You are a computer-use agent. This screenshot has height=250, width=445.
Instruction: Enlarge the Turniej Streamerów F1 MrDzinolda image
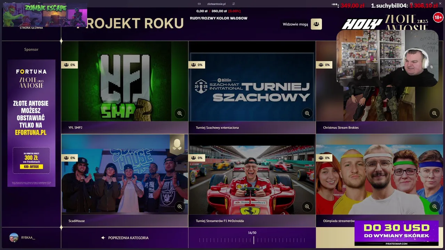click(307, 207)
